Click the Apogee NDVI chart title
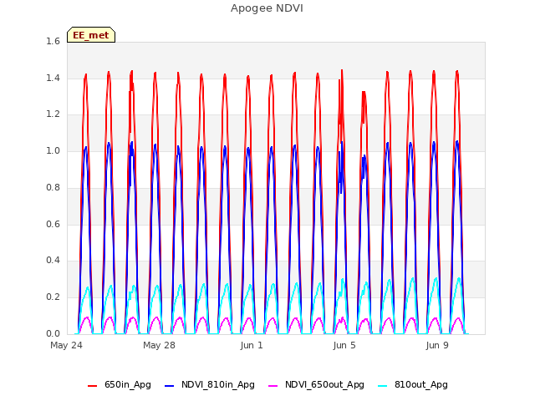The image size is (535, 401). coord(267,8)
